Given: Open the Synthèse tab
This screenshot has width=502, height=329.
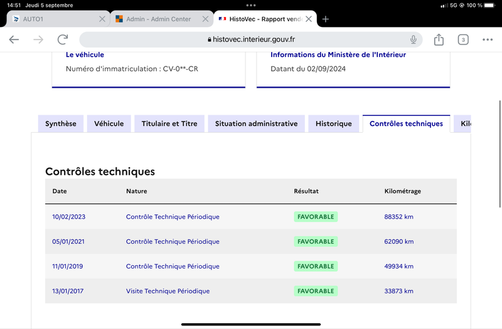Looking at the screenshot, I should point(61,123).
